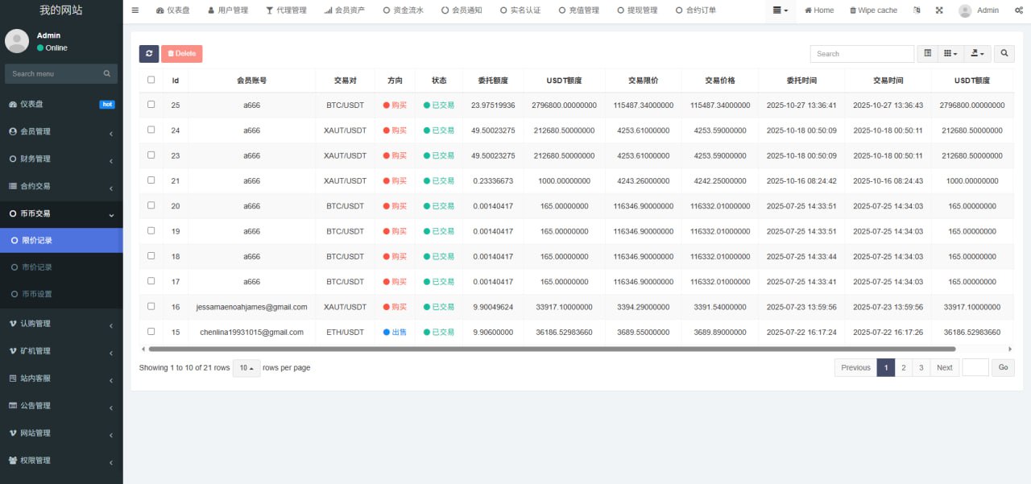1031x484 pixels.
Task: Click the refresh table icon button
Action: point(149,54)
